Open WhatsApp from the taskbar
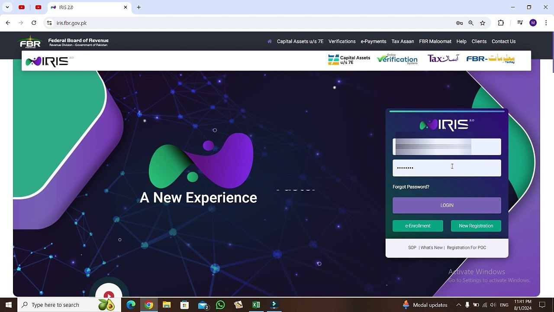Screen dimensions: 554x312 click(x=220, y=305)
